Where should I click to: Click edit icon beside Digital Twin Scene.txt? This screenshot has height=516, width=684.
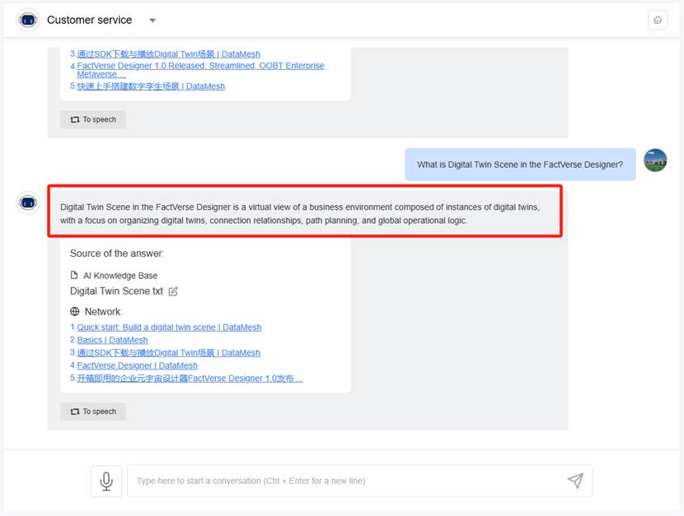tap(173, 291)
